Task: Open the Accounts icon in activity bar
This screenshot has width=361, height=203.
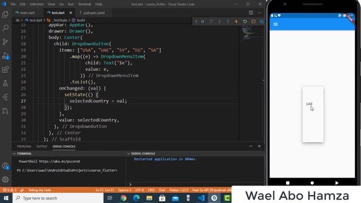Action: pos(5,166)
